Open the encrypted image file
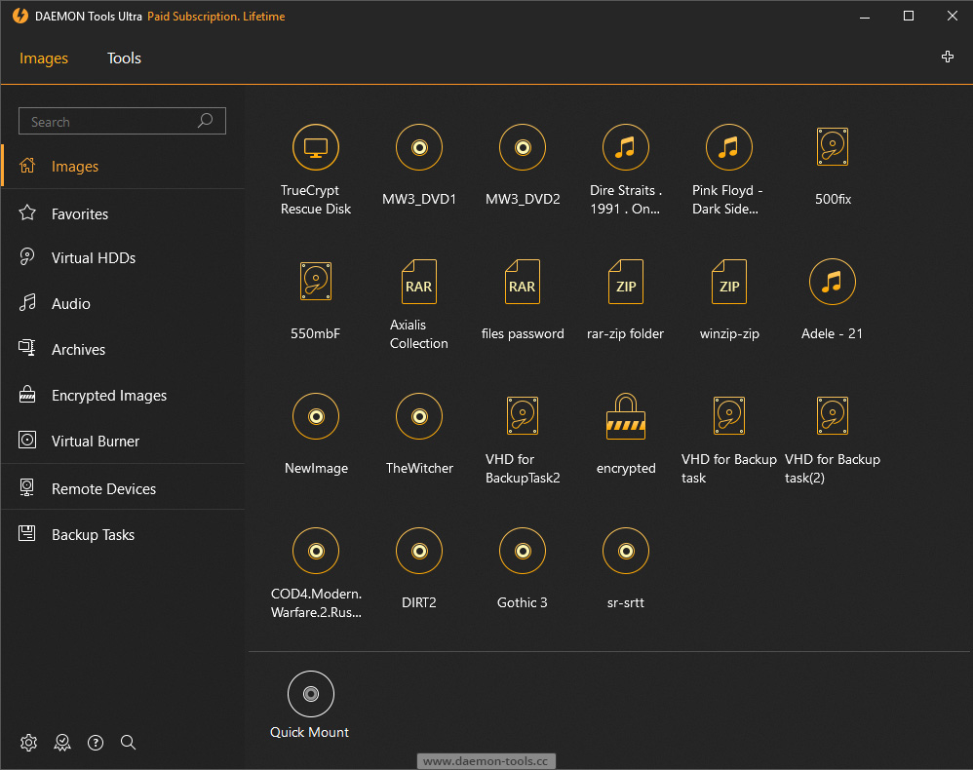 click(625, 415)
